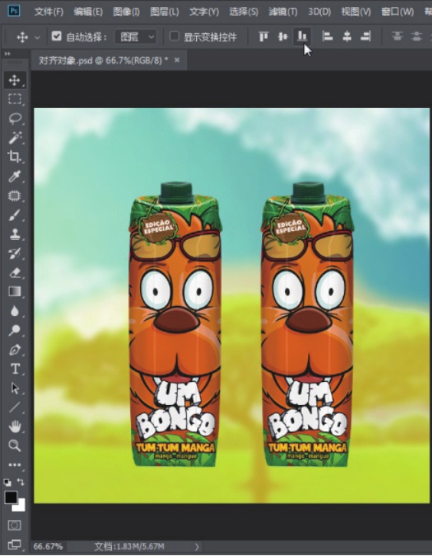432x556 pixels.
Task: Change the screen mode
Action: (x=15, y=544)
